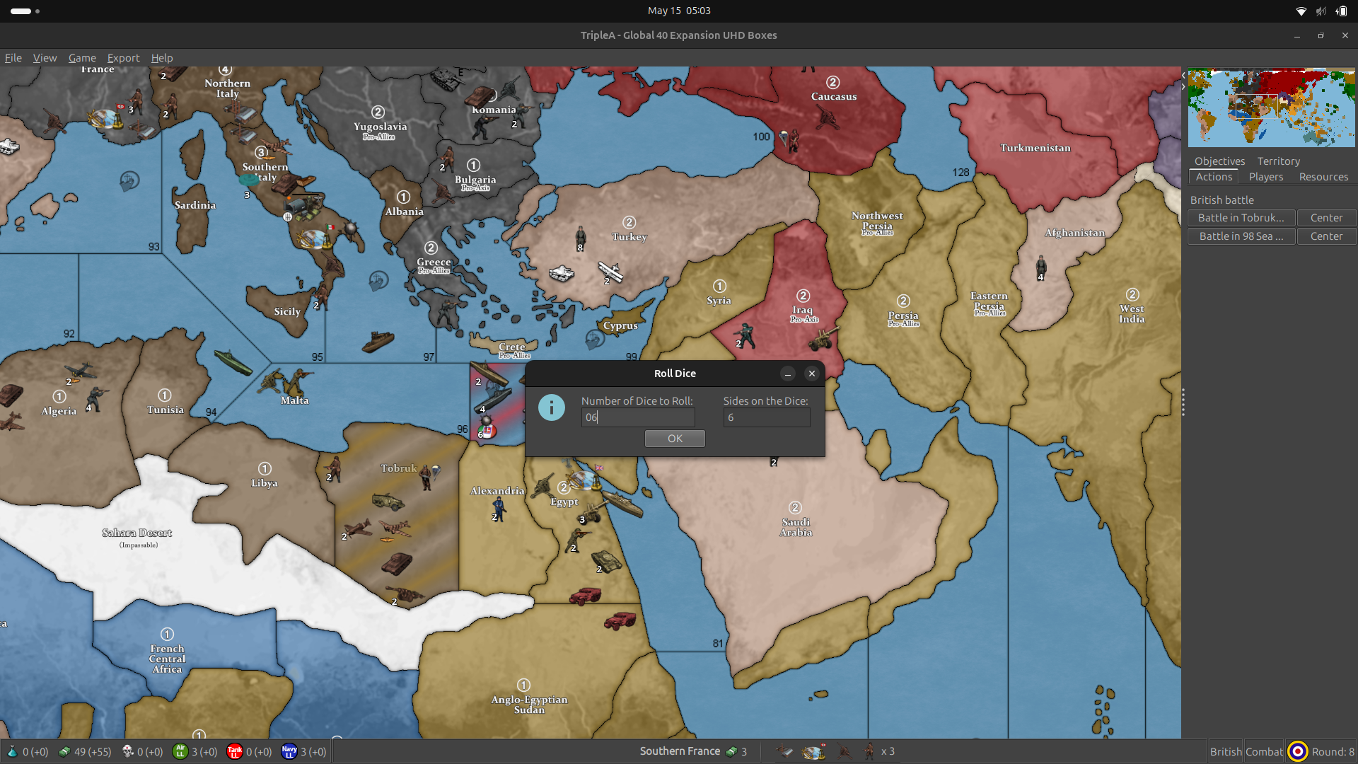Click the blue infantry in Alexandria
1358x764 pixels.
(499, 508)
